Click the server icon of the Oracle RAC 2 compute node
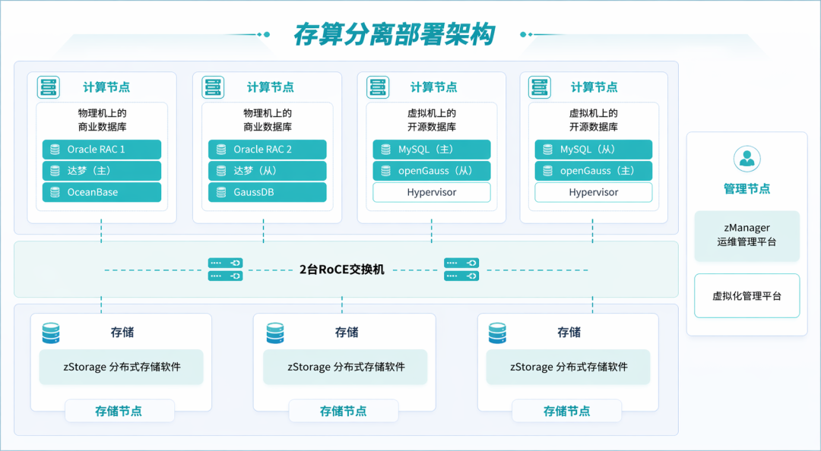The height and width of the screenshot is (451, 821). [x=213, y=87]
